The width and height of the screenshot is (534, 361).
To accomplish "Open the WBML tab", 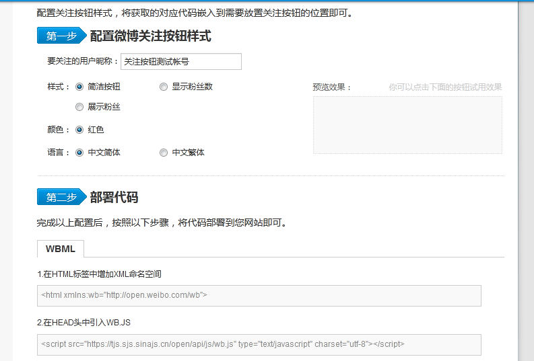I will (x=61, y=249).
